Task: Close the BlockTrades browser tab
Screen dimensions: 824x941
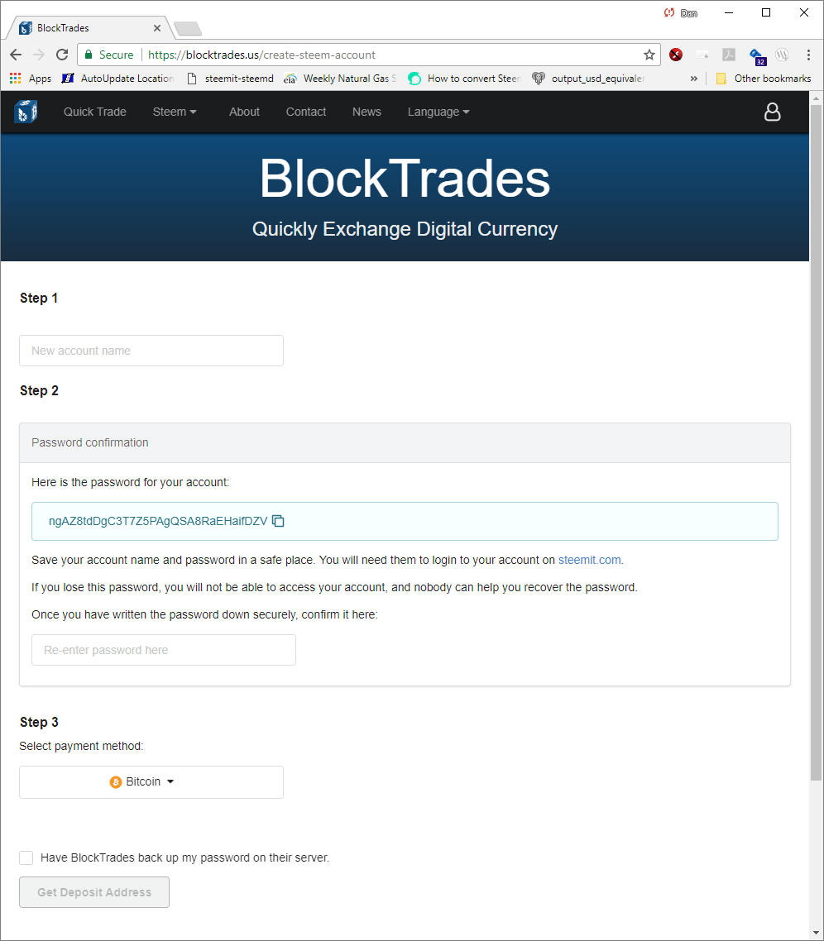Action: coord(156,28)
